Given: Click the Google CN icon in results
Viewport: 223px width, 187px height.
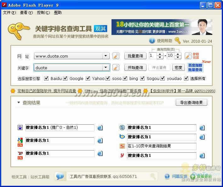Looking at the screenshot, I should click(x=20, y=142).
